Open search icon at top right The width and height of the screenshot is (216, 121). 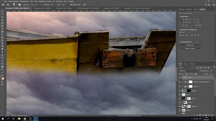point(206,5)
